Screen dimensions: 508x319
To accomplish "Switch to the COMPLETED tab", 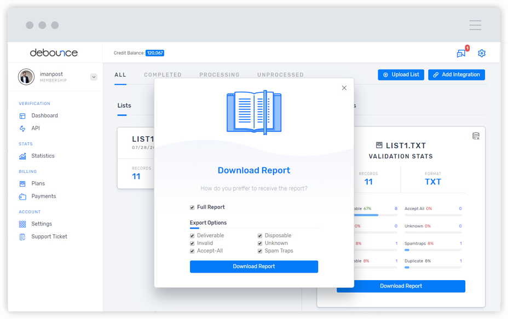I will tap(162, 74).
